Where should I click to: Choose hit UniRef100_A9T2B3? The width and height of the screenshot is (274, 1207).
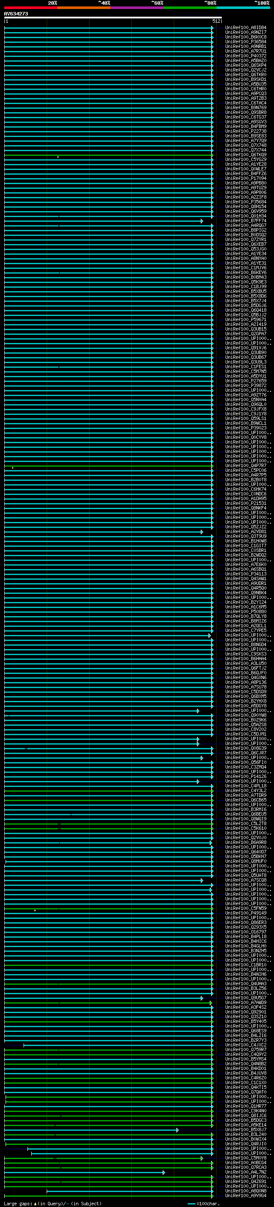coord(246,98)
